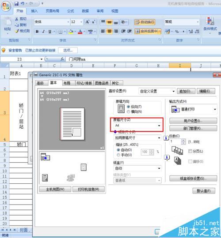Align text to bottom of cell
The image size is (221, 238).
coord(116,22)
